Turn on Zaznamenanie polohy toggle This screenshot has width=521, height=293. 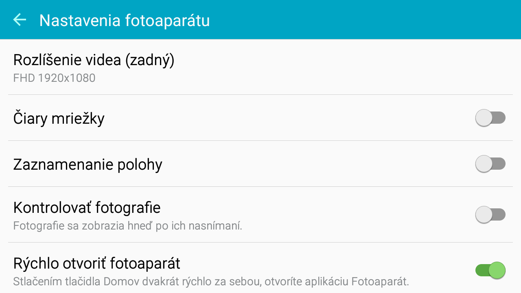(490, 164)
